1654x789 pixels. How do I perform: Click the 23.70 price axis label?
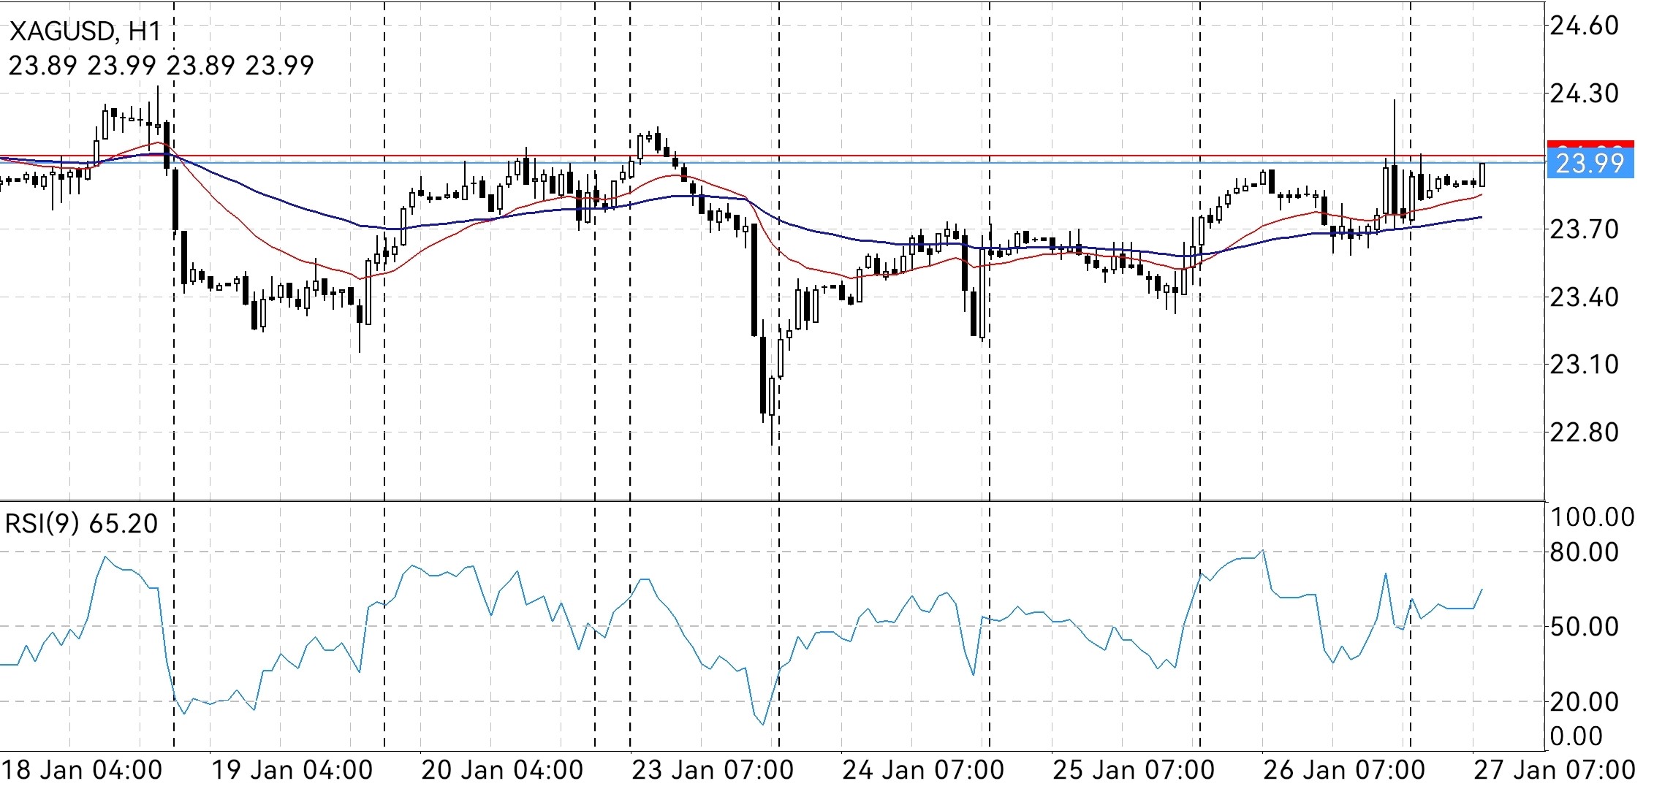pos(1585,229)
